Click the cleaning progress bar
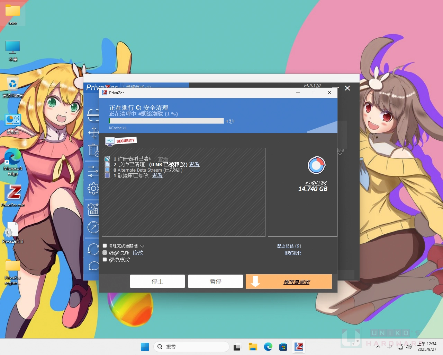 [x=166, y=121]
